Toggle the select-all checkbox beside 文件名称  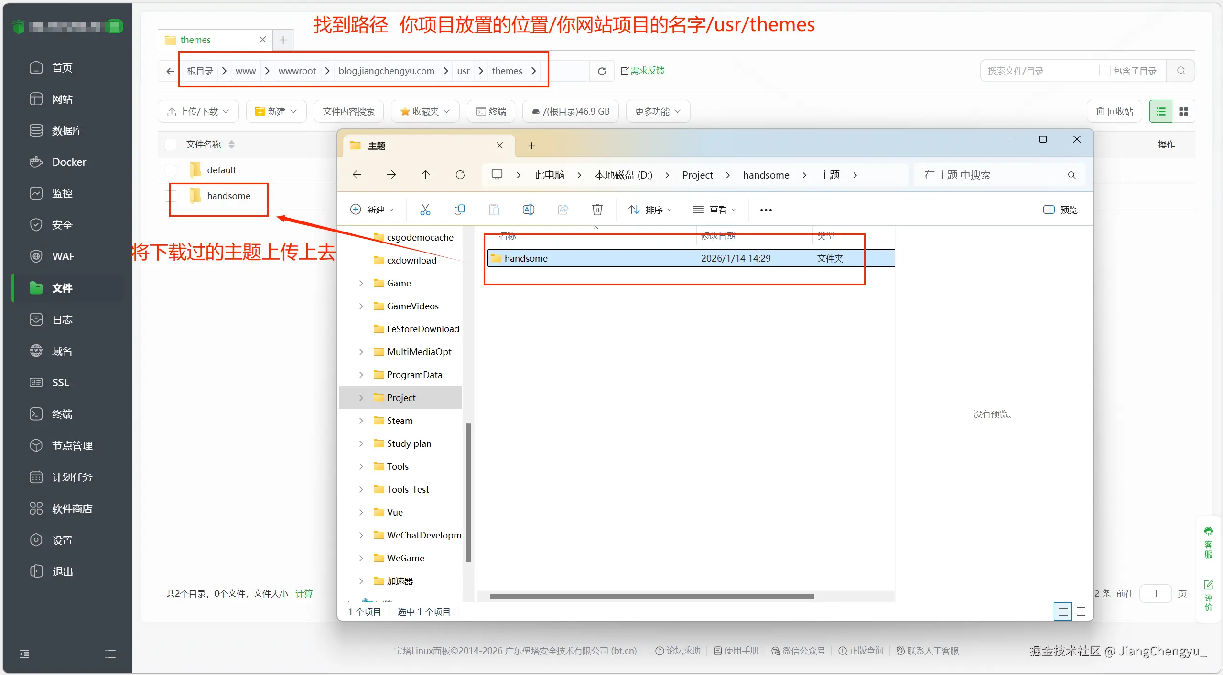pyautogui.click(x=171, y=144)
